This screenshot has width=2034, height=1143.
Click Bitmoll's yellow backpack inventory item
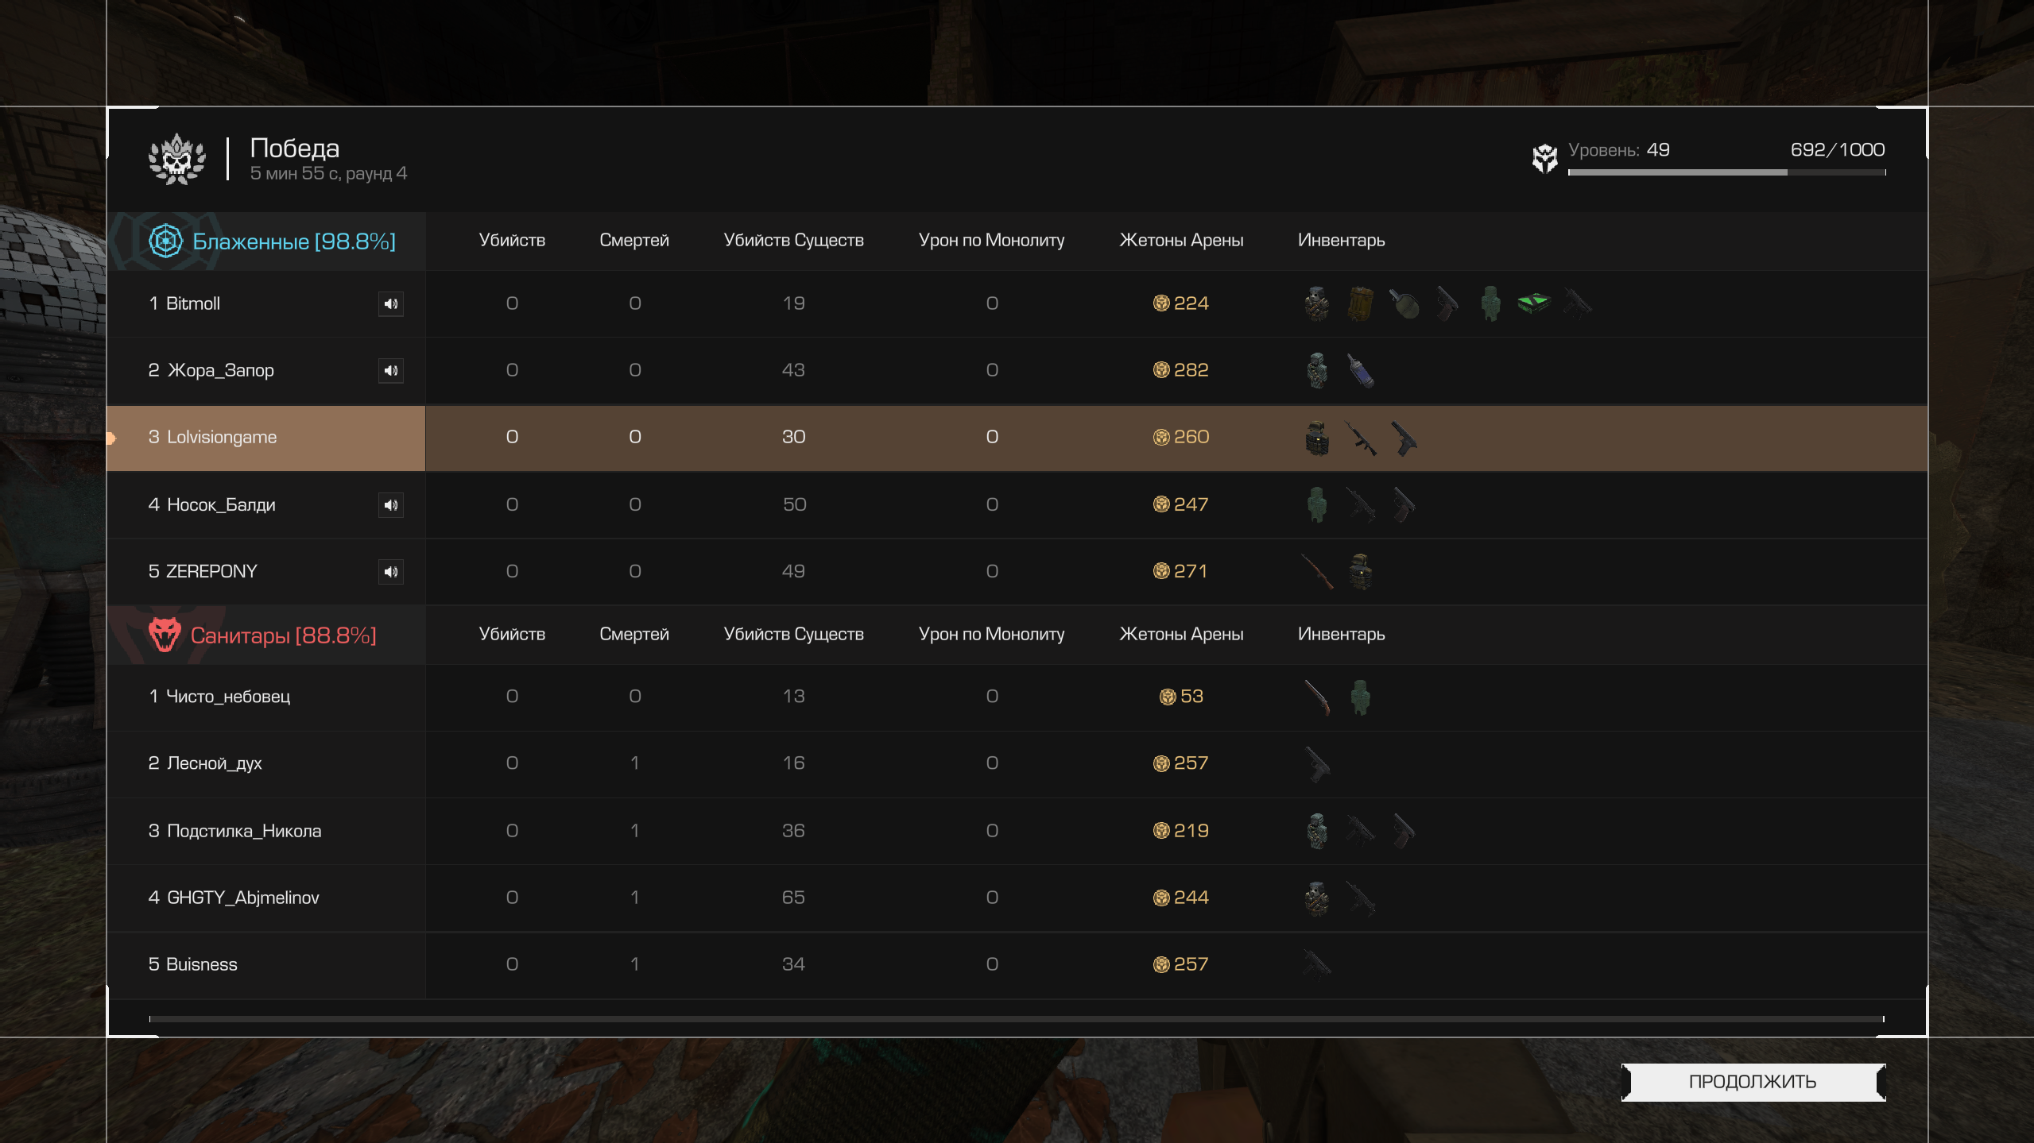coord(1360,303)
